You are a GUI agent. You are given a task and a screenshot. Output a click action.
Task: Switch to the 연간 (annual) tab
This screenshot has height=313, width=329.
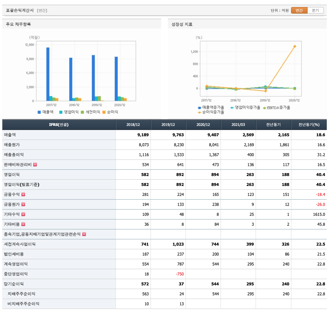(299, 10)
